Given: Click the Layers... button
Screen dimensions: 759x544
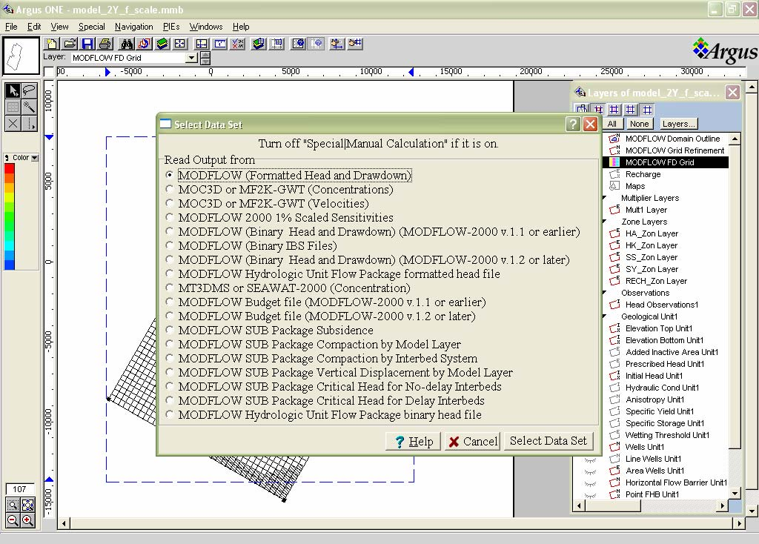Looking at the screenshot, I should (679, 124).
